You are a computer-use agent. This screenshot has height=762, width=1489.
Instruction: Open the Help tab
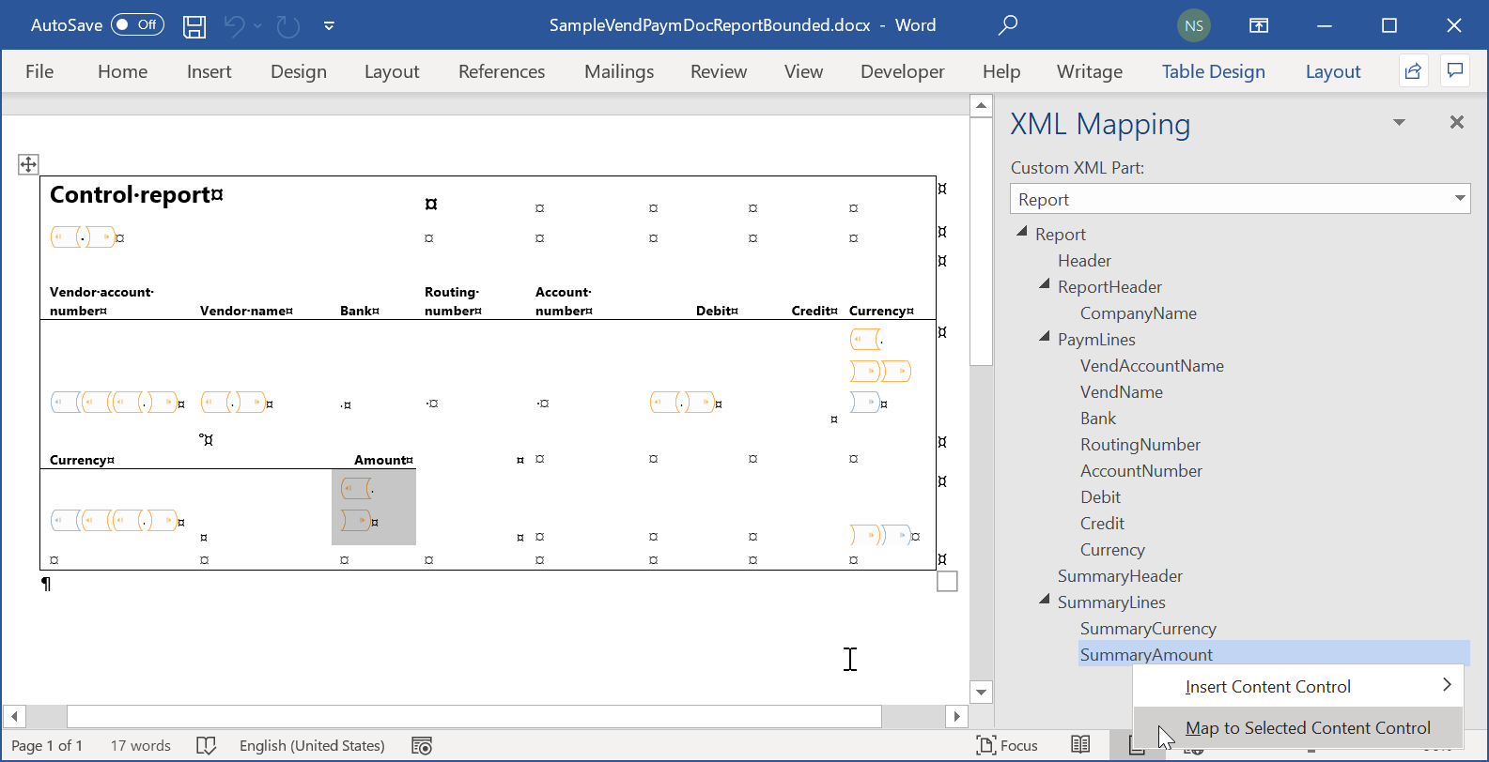click(1001, 71)
